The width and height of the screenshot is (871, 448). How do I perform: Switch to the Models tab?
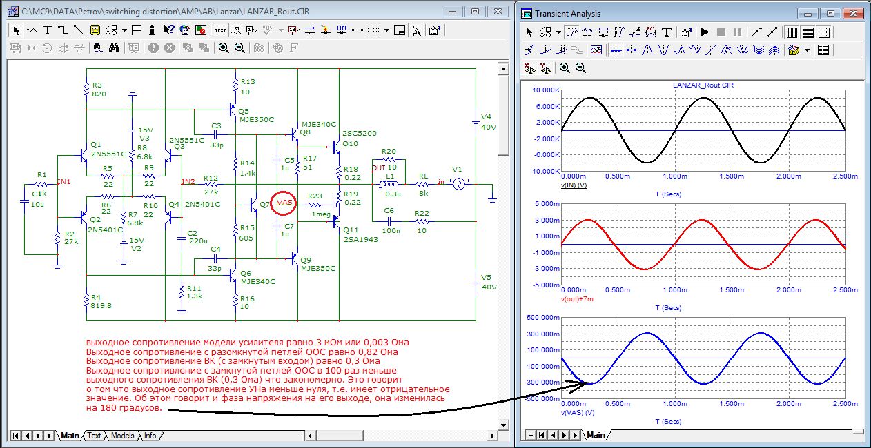(x=122, y=436)
